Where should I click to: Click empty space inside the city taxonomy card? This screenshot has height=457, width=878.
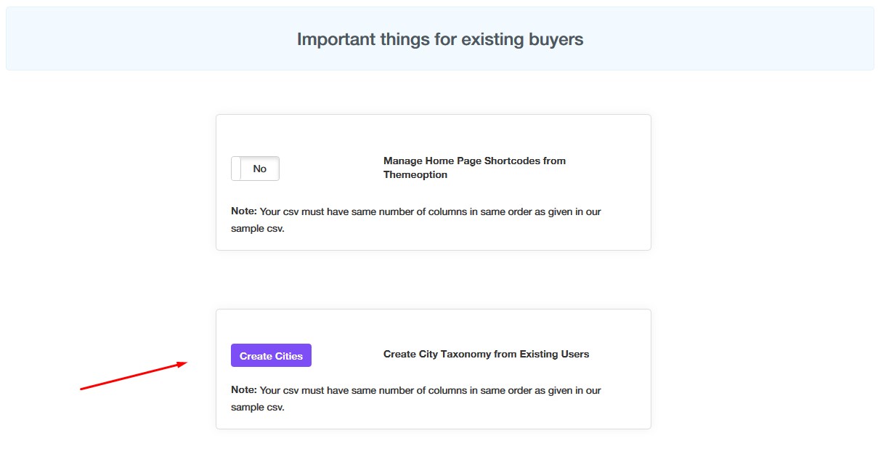[436, 327]
